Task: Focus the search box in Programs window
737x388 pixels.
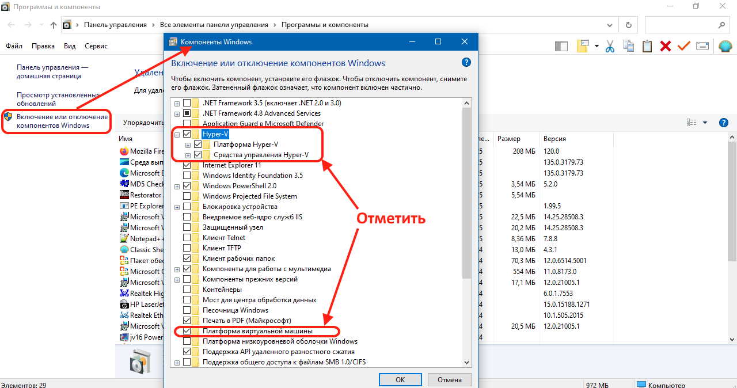Action: (x=687, y=25)
